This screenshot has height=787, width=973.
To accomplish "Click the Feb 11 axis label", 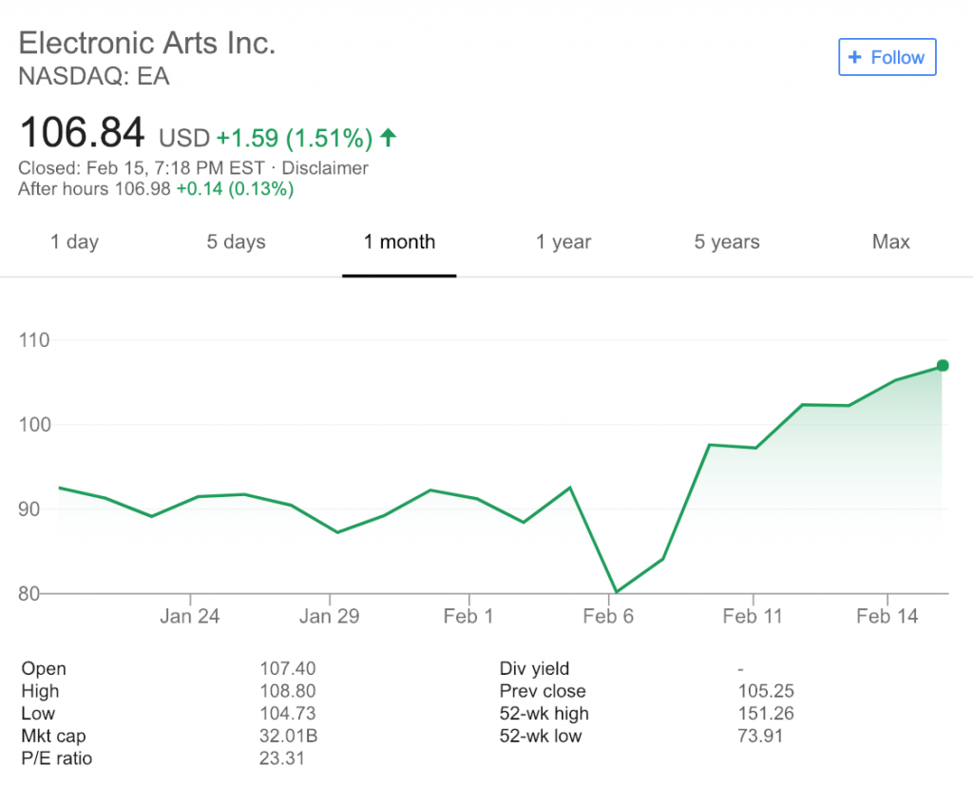I will 753,616.
